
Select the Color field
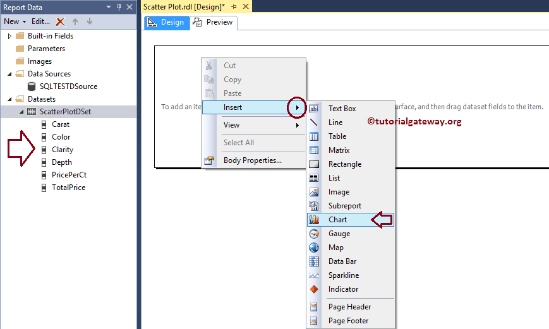[61, 137]
